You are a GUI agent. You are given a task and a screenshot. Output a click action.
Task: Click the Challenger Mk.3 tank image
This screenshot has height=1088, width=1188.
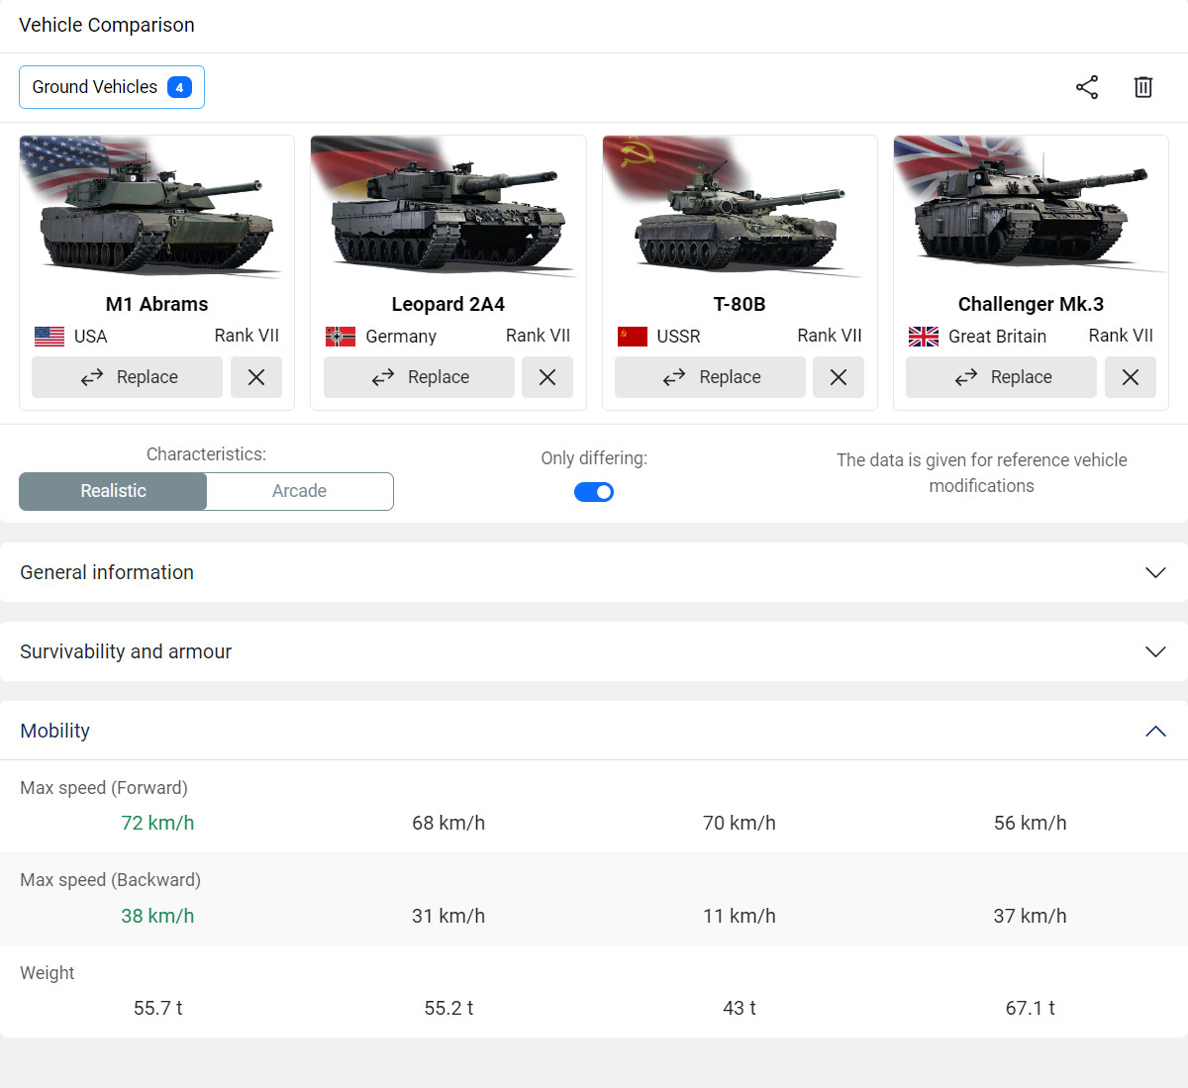point(1031,207)
